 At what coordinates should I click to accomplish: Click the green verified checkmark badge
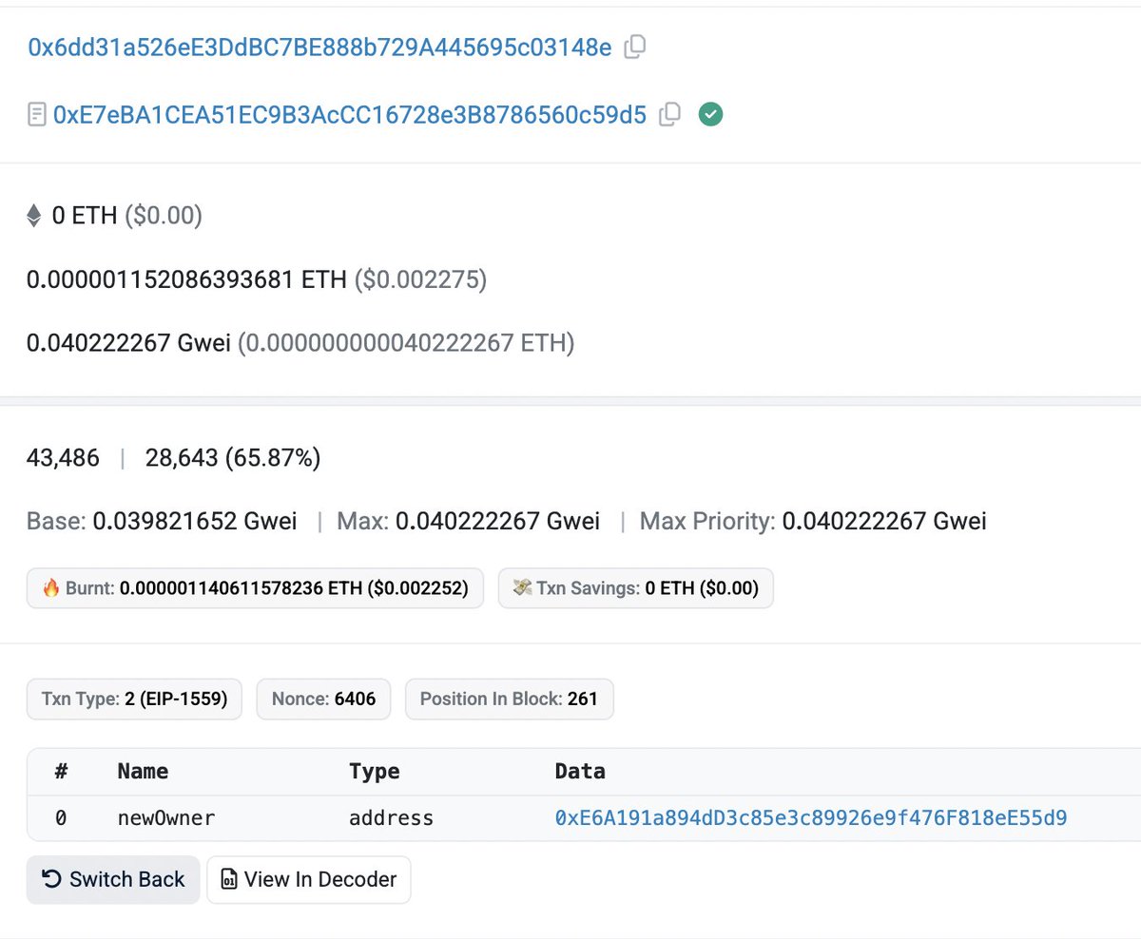tap(710, 115)
